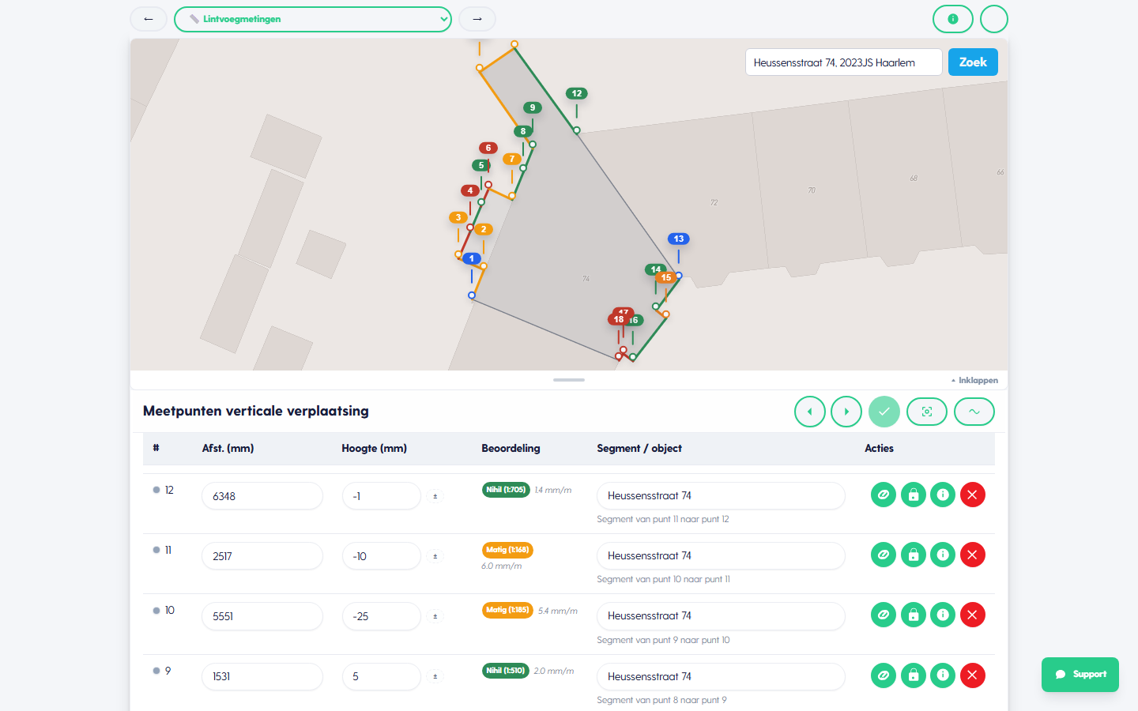Go back with the left arrow button
The image size is (1138, 711).
click(x=149, y=19)
